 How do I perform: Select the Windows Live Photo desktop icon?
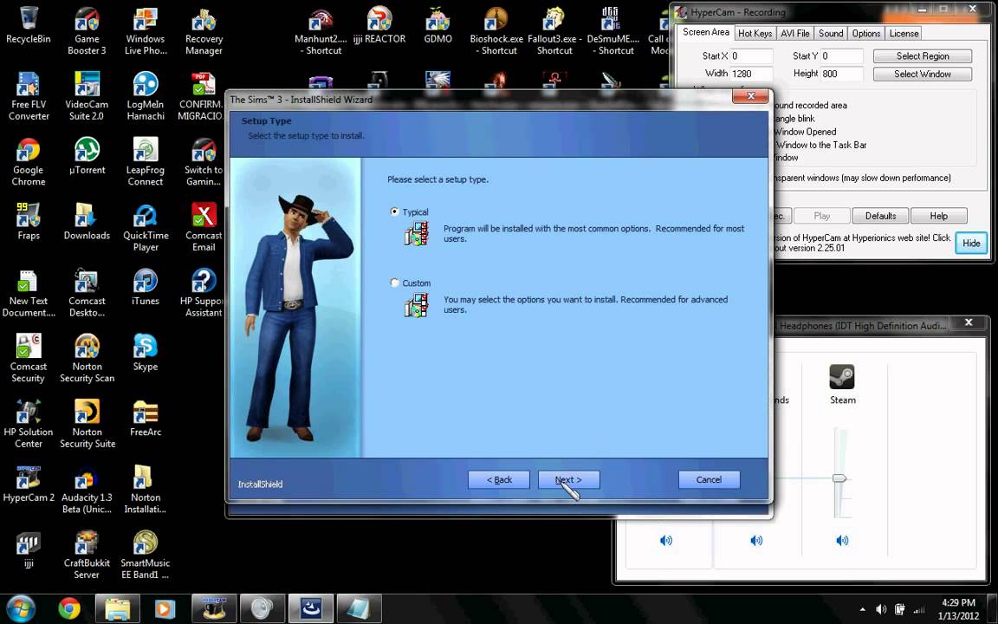pos(146,30)
